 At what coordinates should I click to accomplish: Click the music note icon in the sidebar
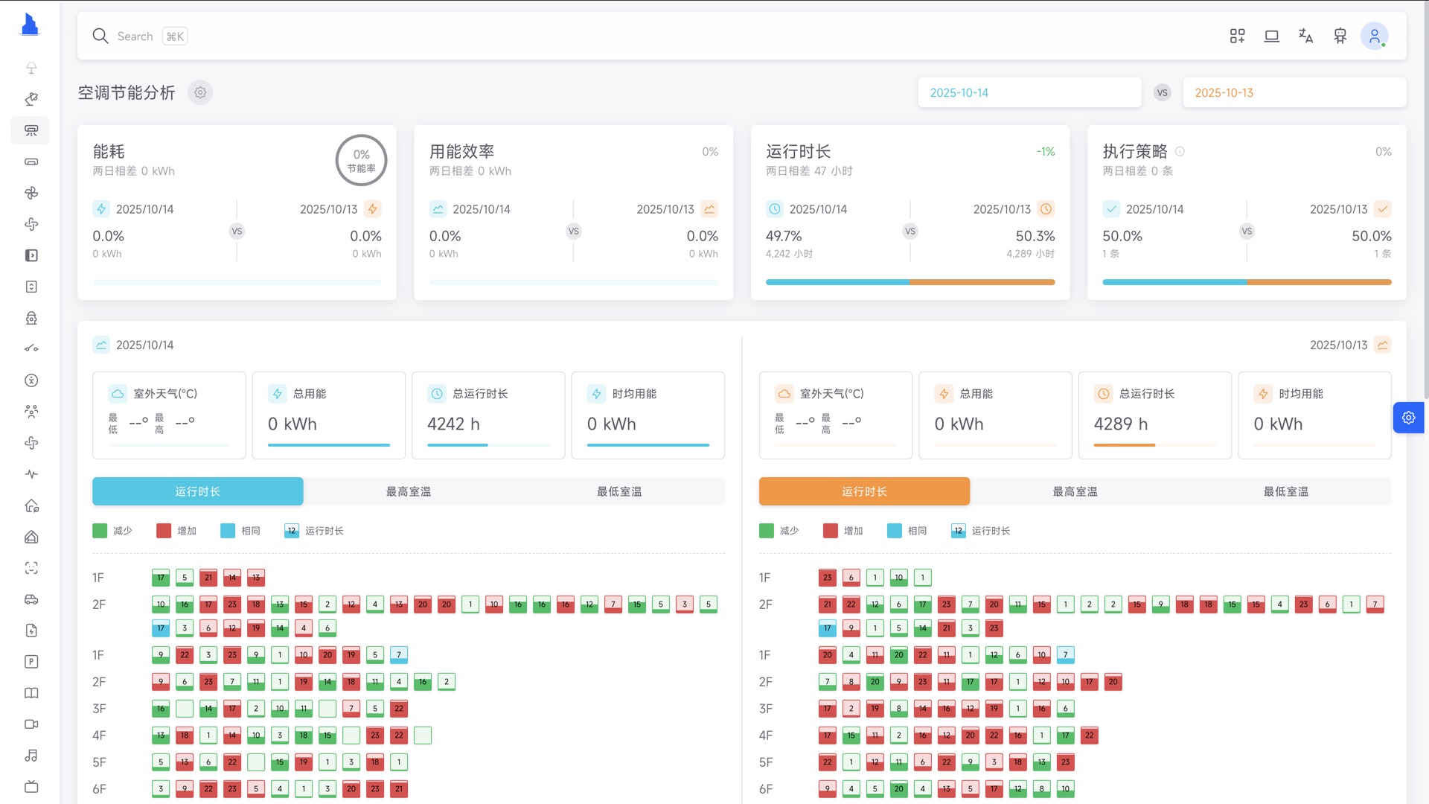click(x=31, y=756)
